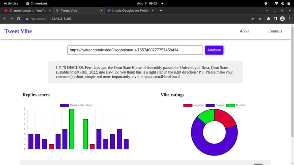Open the Wi-Fi network indicator
Screen dimensions: 294x165
(276, 3)
